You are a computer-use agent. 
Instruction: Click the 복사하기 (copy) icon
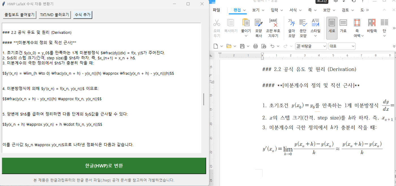click(x=231, y=23)
